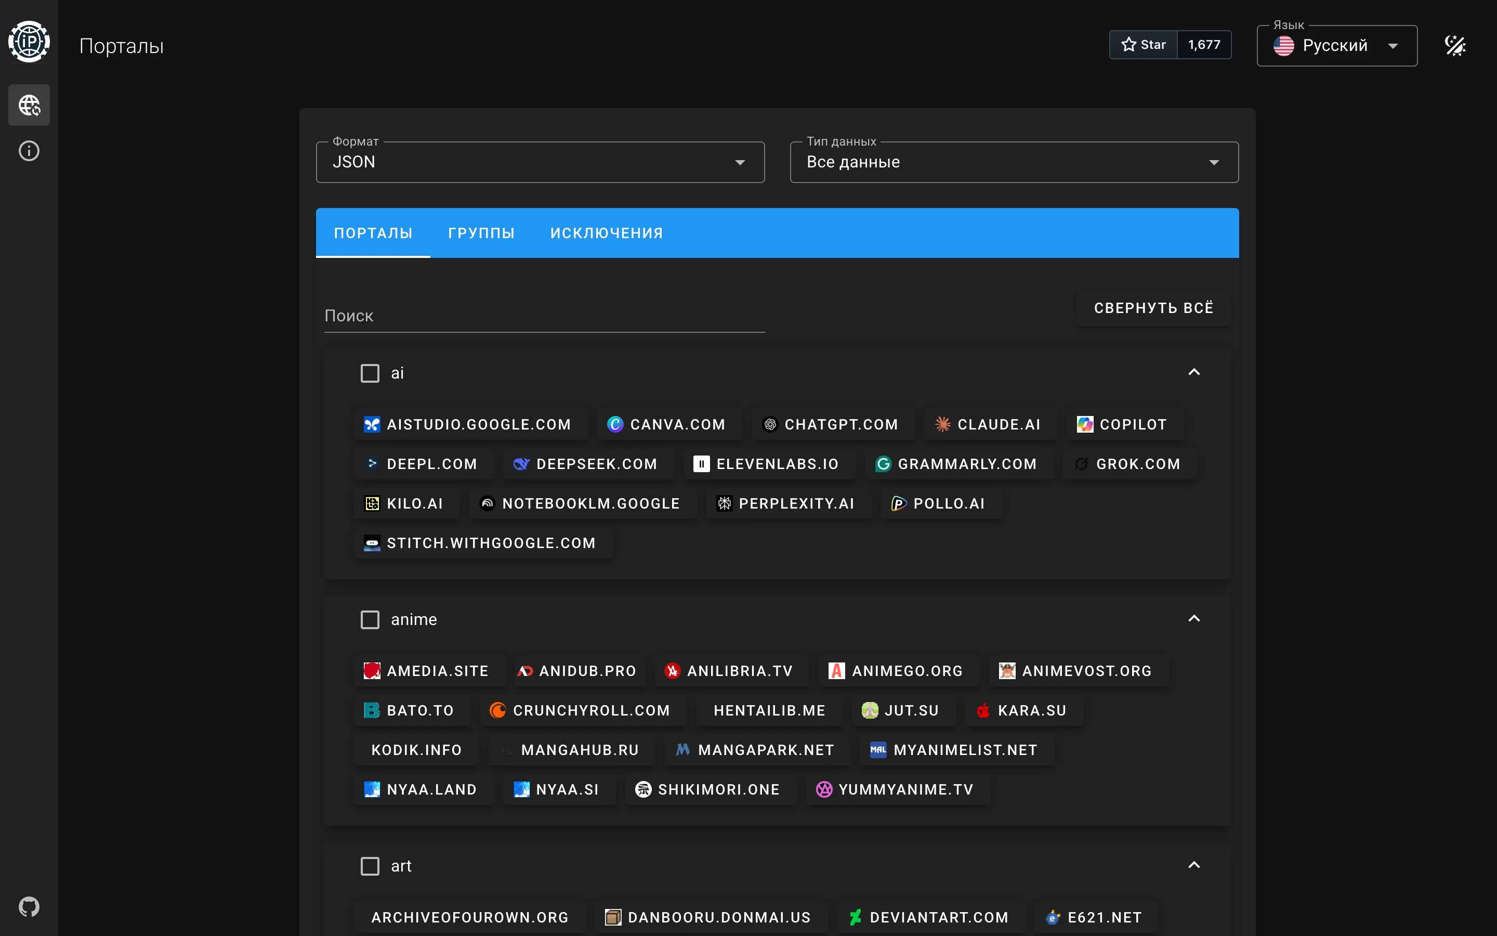The height and width of the screenshot is (936, 1497).
Task: Click the iP app logo icon
Action: (29, 42)
